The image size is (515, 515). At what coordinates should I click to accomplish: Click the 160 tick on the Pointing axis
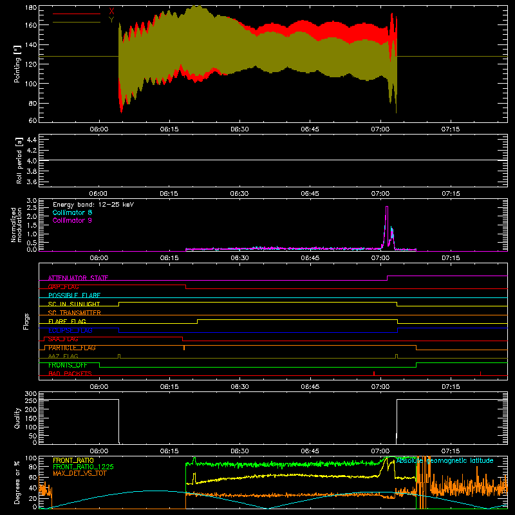pos(31,25)
